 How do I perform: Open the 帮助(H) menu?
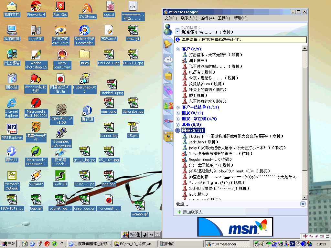(x=240, y=18)
